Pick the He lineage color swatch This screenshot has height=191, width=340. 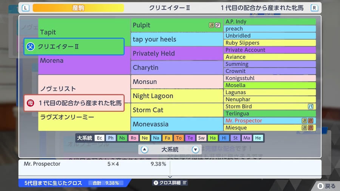tap(258, 138)
